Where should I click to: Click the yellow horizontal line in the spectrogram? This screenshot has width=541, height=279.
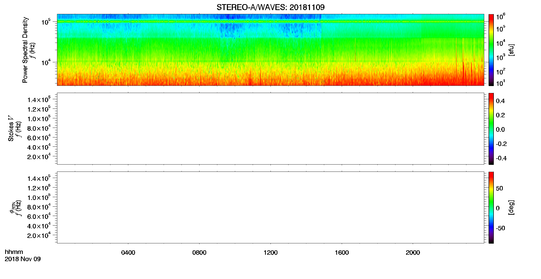(270, 22)
